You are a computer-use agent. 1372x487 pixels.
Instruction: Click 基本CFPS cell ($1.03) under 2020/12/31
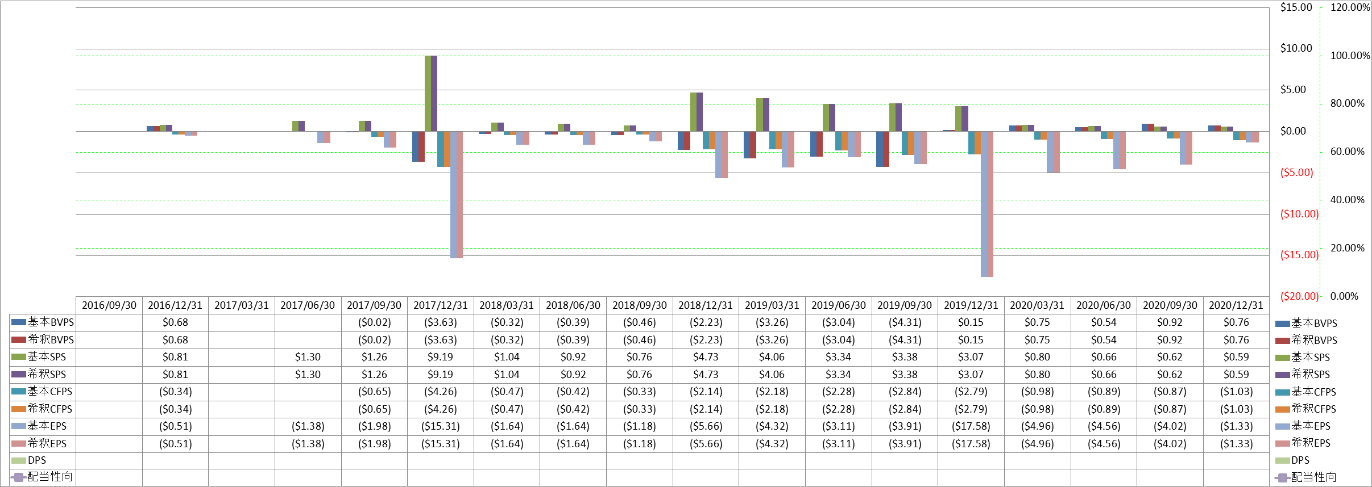tap(1236, 392)
